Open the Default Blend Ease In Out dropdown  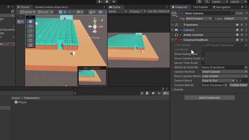[218, 80]
